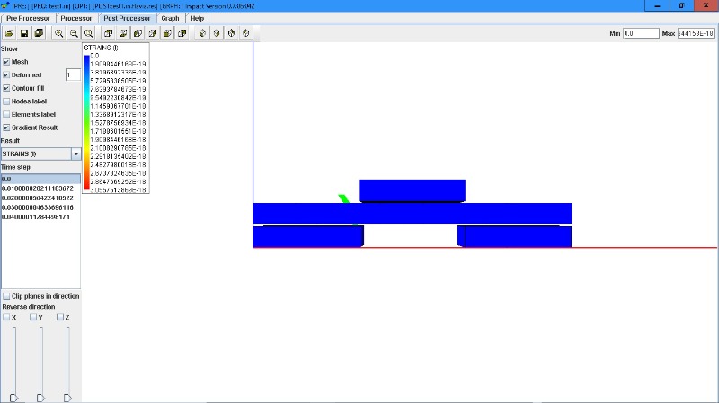
Task: Select the fourth cube view orientation icon
Action: [x=152, y=33]
